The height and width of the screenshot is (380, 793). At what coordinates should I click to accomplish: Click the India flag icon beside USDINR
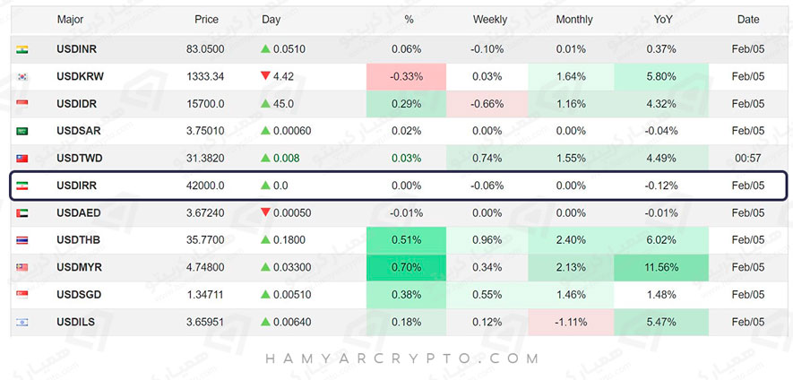point(22,50)
